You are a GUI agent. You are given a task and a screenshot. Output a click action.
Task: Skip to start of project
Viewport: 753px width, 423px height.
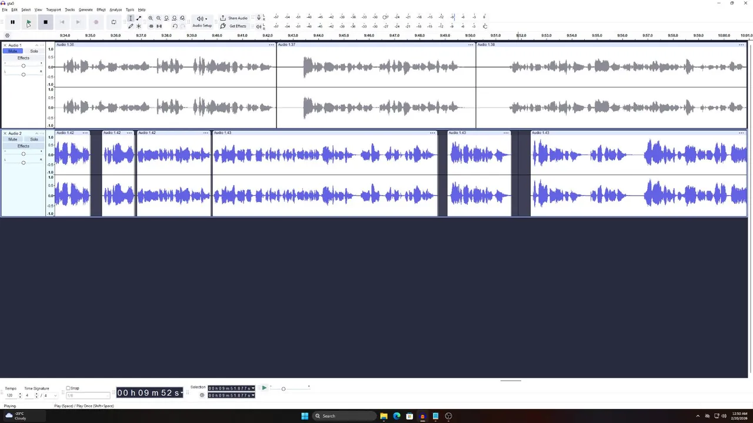point(62,22)
